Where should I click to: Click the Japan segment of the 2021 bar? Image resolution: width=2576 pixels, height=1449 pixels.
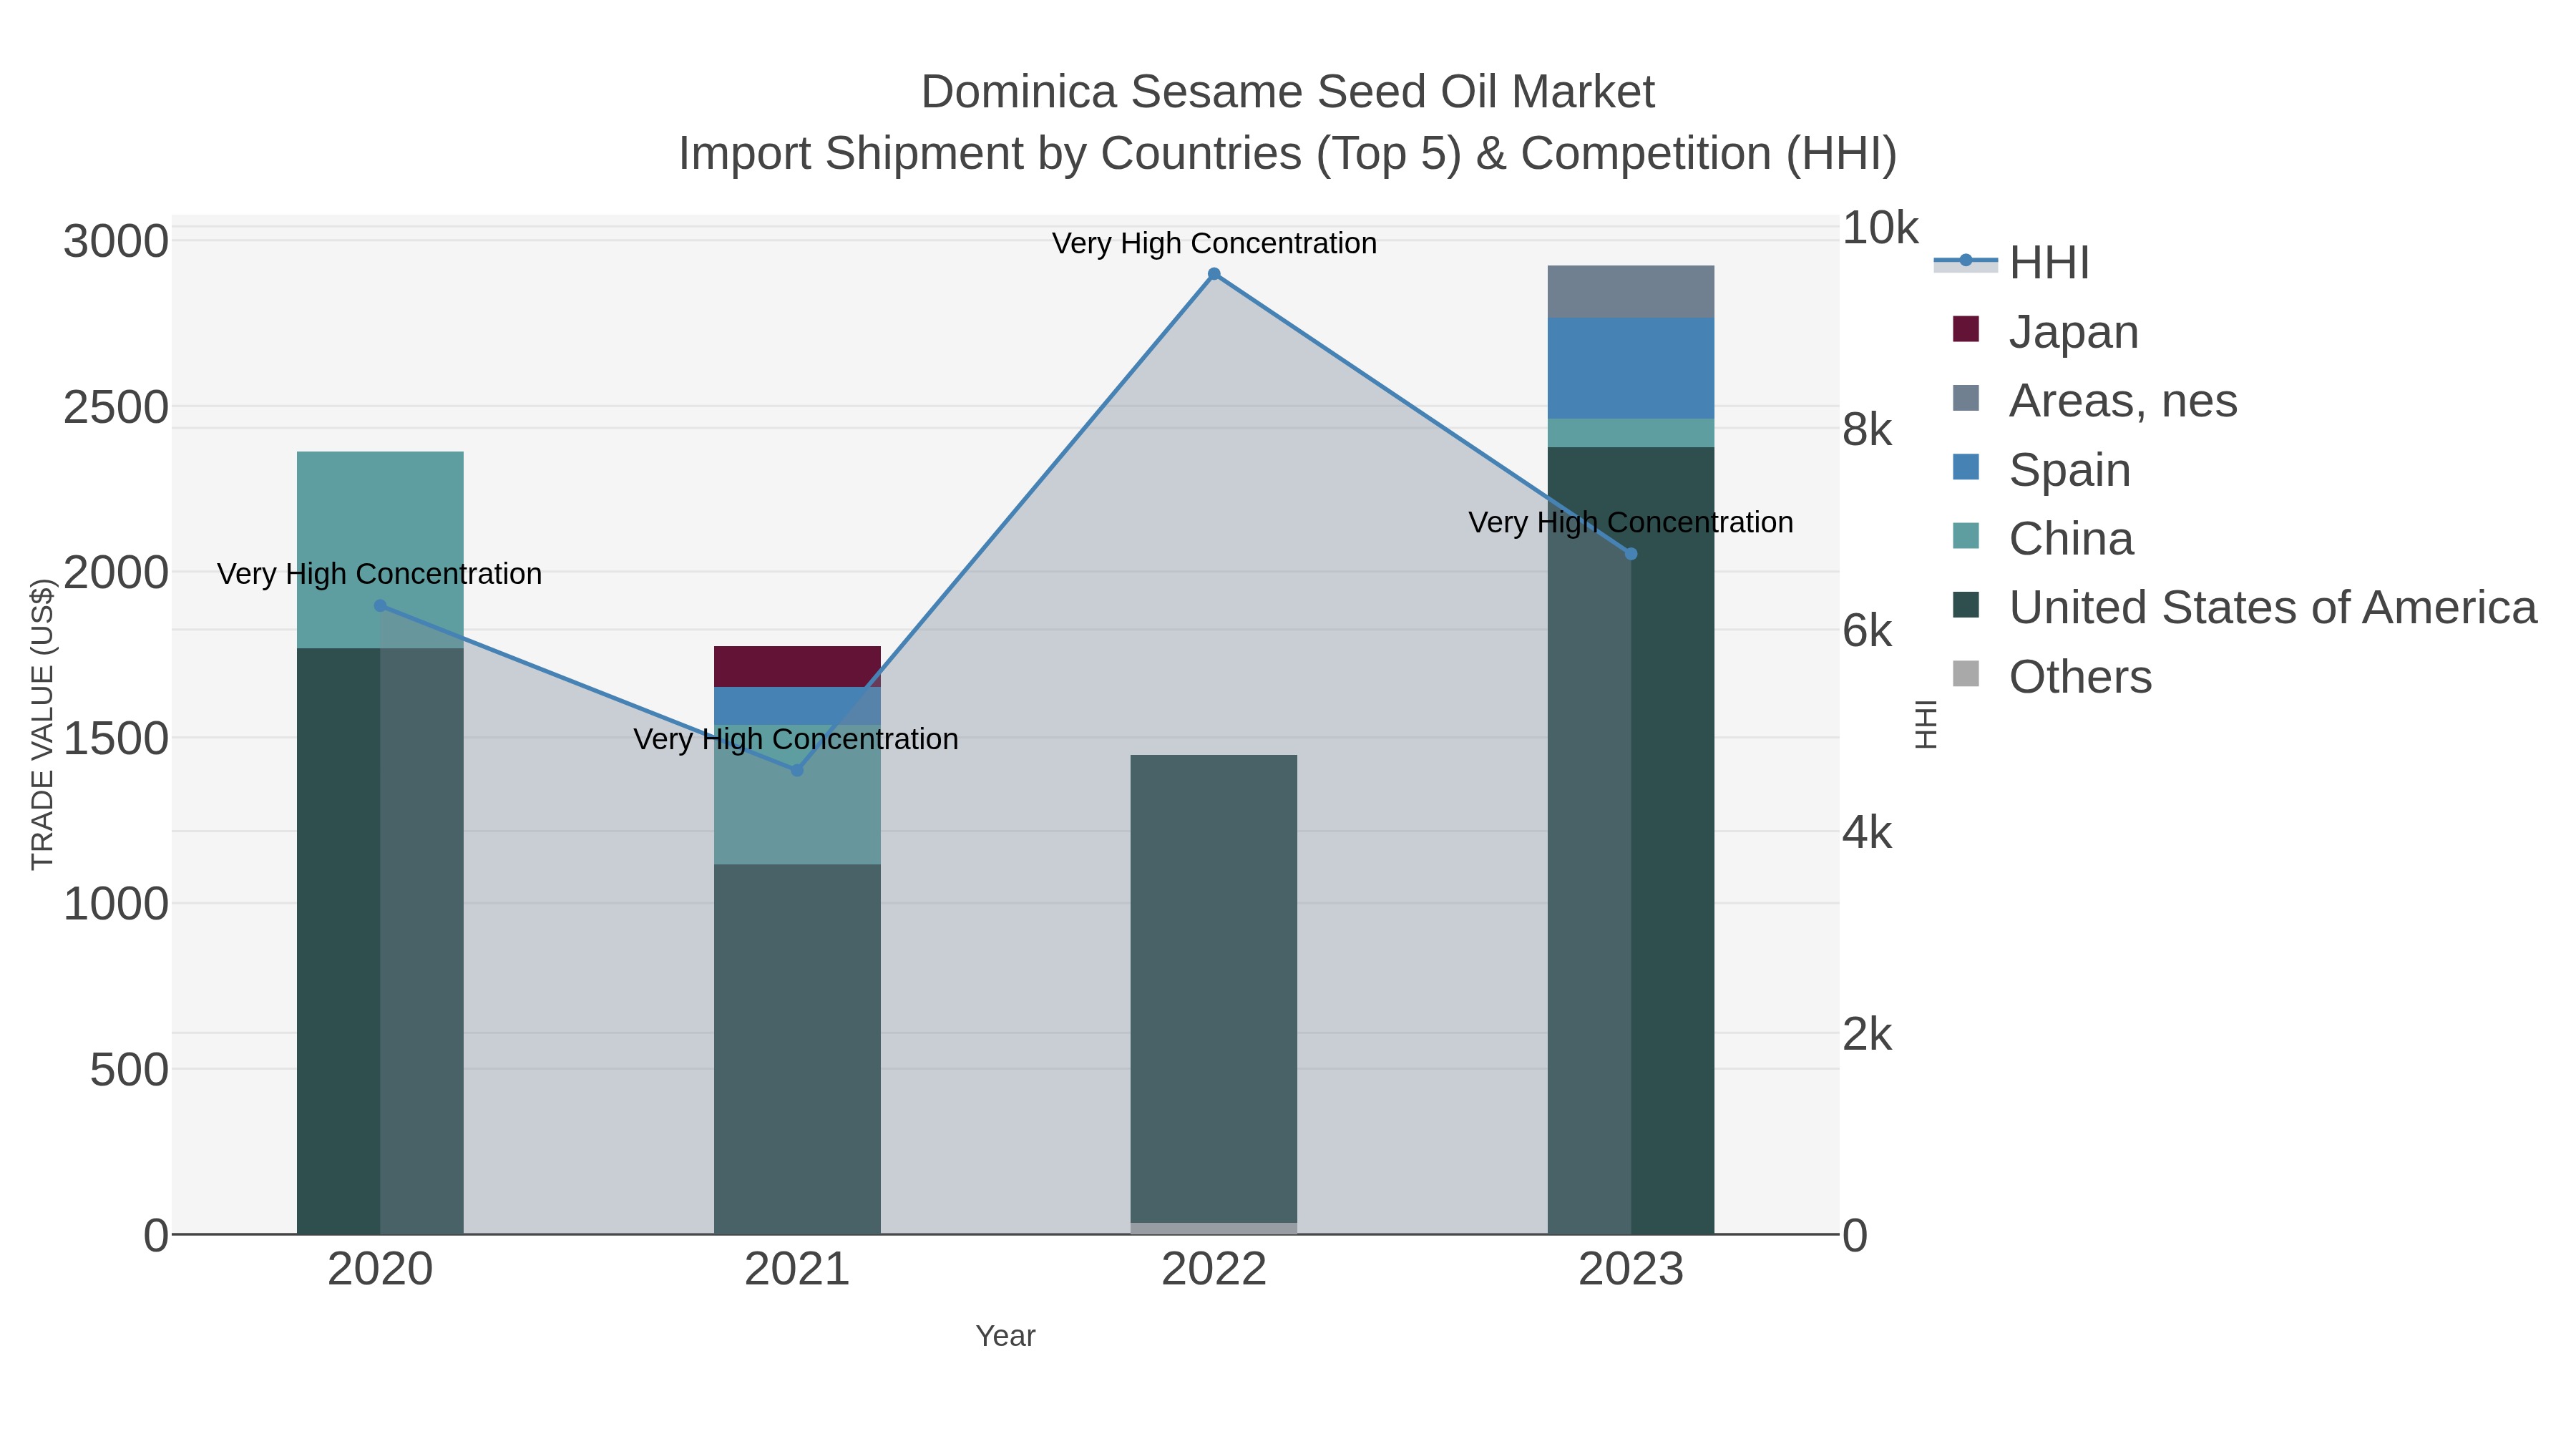797,667
